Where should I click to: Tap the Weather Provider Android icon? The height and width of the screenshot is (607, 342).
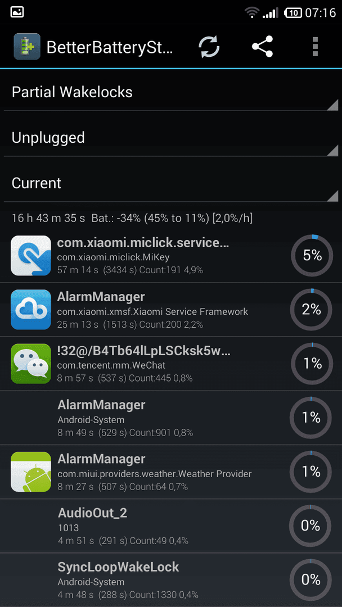pos(31,472)
